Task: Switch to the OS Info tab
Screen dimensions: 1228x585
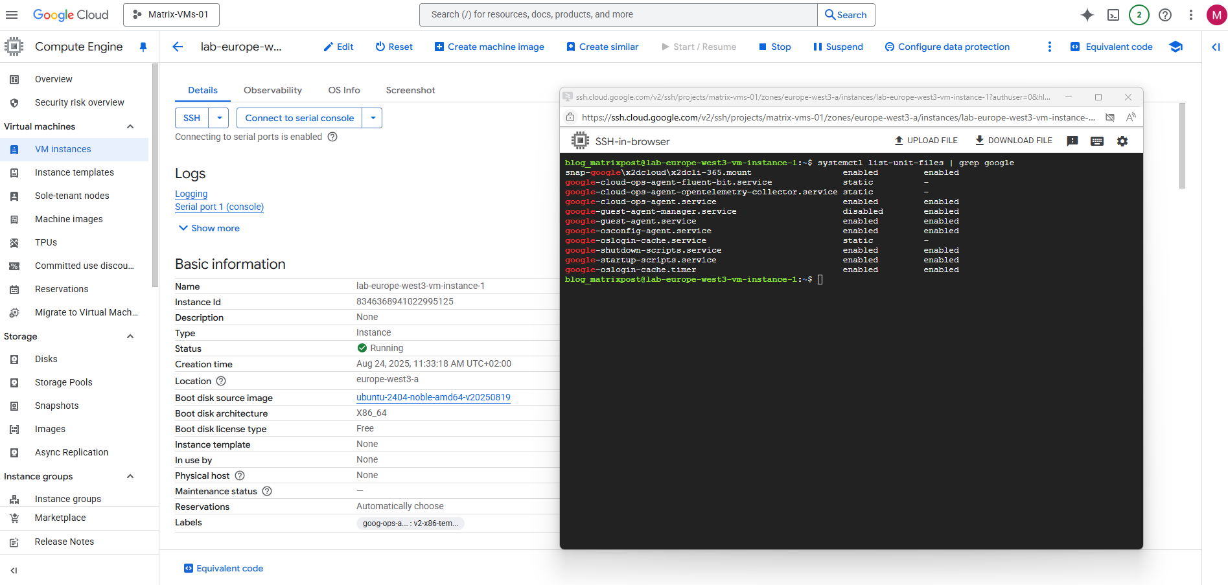Action: tap(344, 90)
